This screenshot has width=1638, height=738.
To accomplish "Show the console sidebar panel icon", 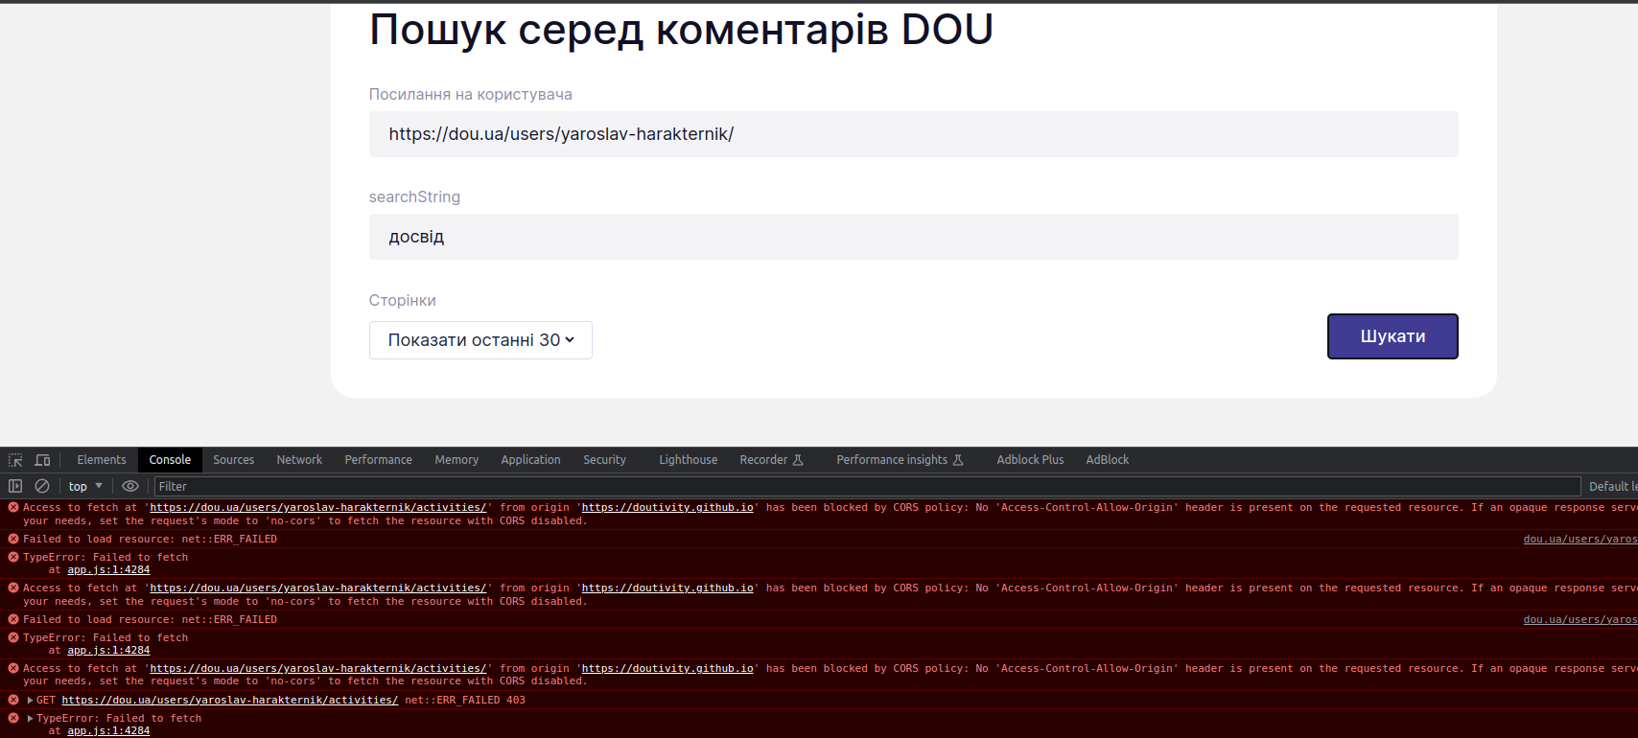I will pos(15,486).
